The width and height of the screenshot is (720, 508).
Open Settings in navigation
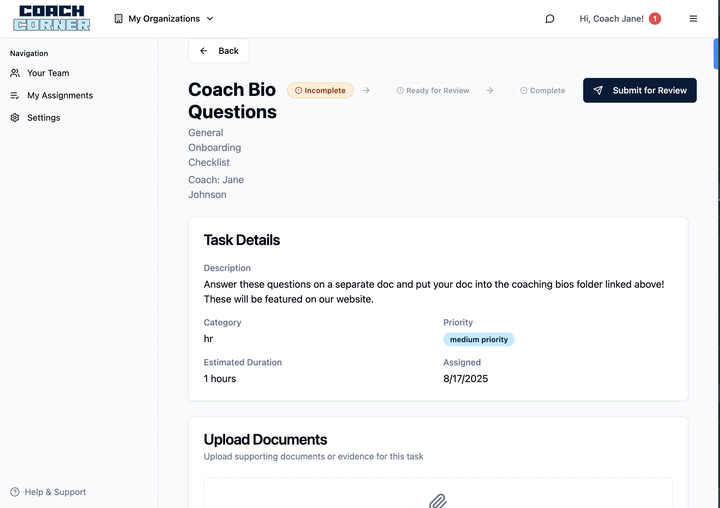click(x=35, y=118)
